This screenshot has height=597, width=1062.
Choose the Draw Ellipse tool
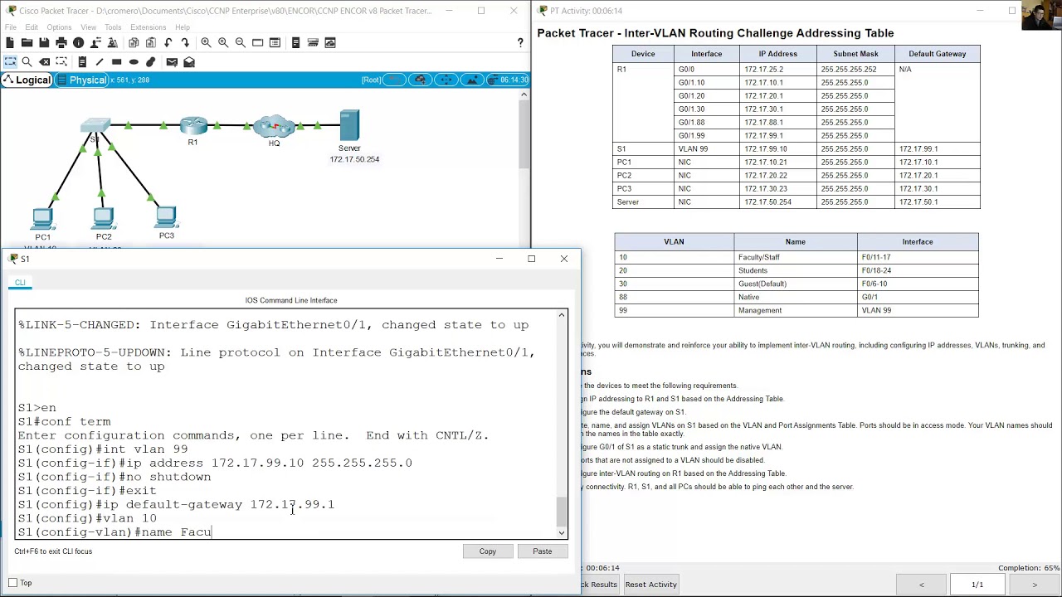coord(134,62)
